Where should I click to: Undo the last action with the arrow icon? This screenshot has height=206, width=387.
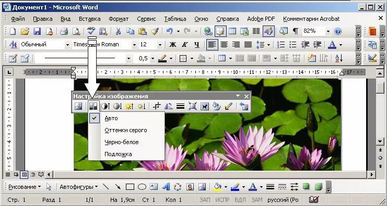[169, 31]
